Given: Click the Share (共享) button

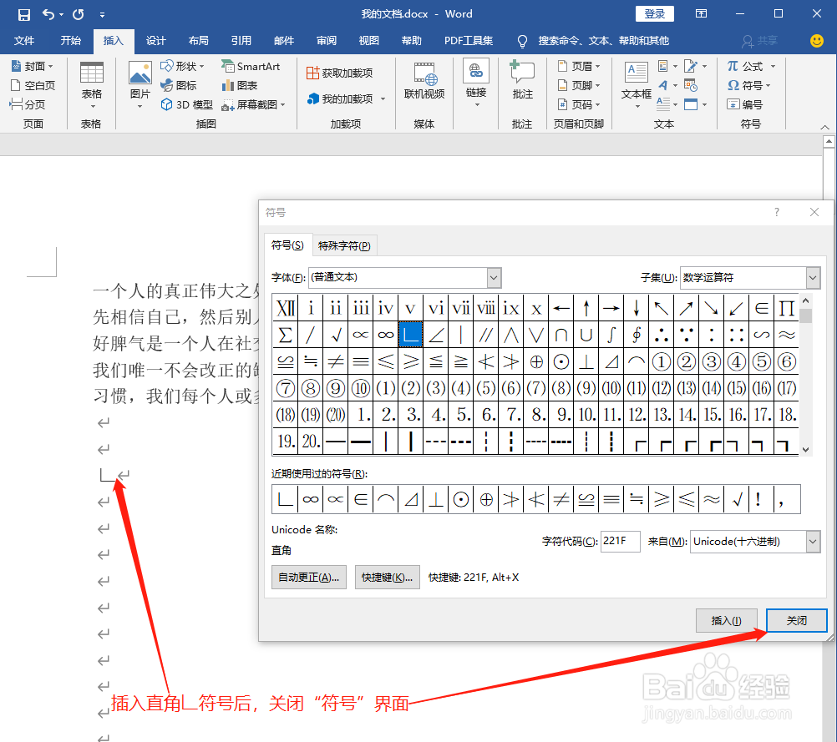Looking at the screenshot, I should tap(760, 41).
